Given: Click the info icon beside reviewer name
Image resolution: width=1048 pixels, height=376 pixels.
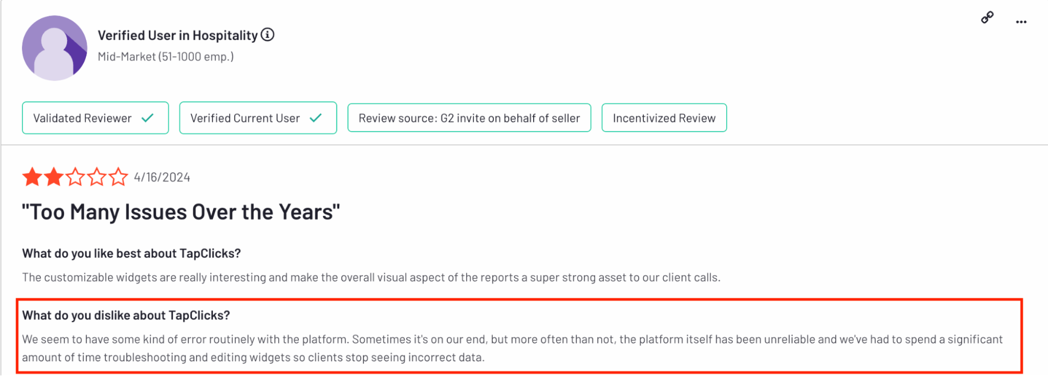Looking at the screenshot, I should (268, 35).
